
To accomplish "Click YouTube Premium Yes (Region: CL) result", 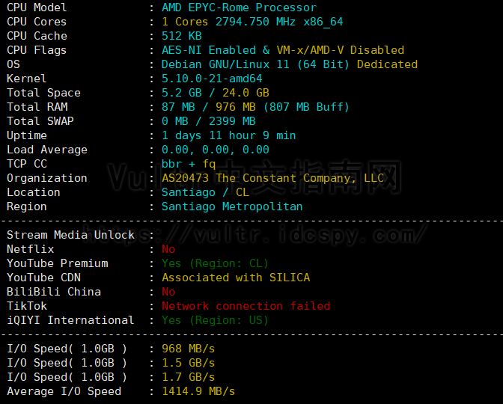I will click(x=215, y=263).
